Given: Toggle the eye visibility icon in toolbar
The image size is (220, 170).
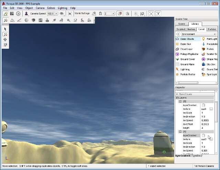Looking at the screenshot, I should 62,13.
